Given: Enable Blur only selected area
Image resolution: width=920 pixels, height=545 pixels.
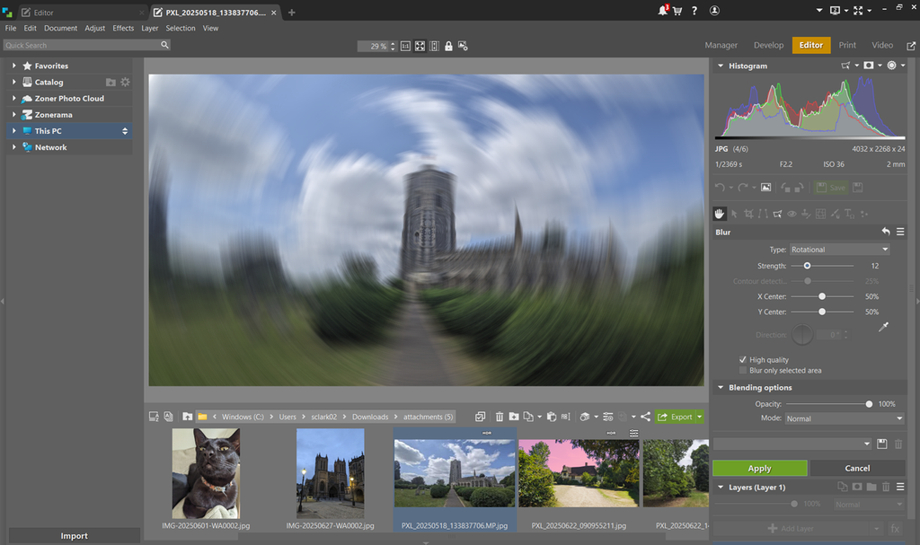Looking at the screenshot, I should [742, 370].
